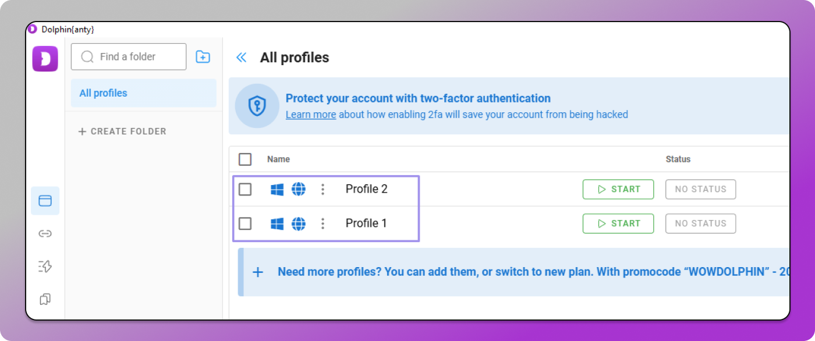Click the Dolphin Anty logo in sidebar
This screenshot has width=815, height=341.
tap(45, 59)
